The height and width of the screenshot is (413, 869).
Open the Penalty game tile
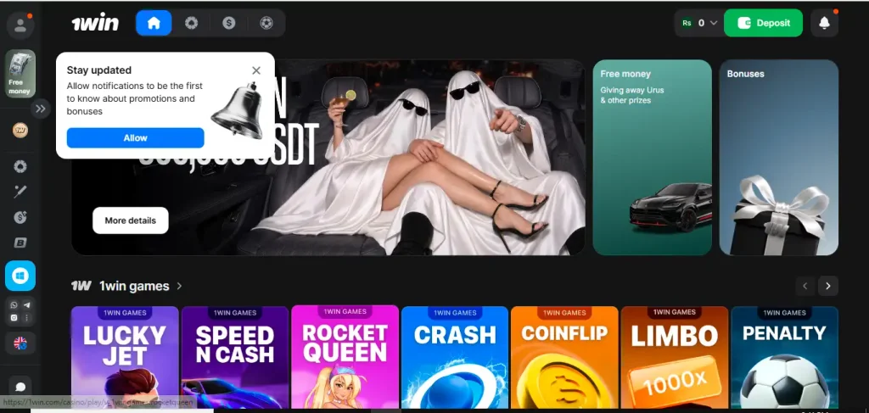(785, 357)
